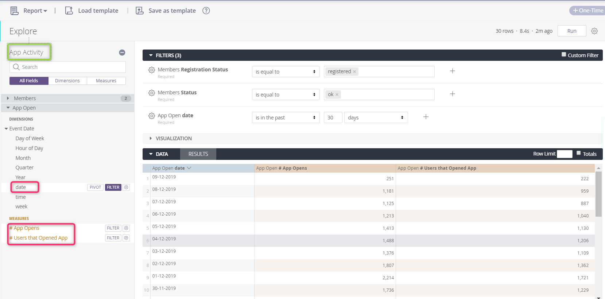Image resolution: width=605 pixels, height=299 pixels.
Task: Open operator dropdown for Members Status filter
Action: pyautogui.click(x=286, y=95)
